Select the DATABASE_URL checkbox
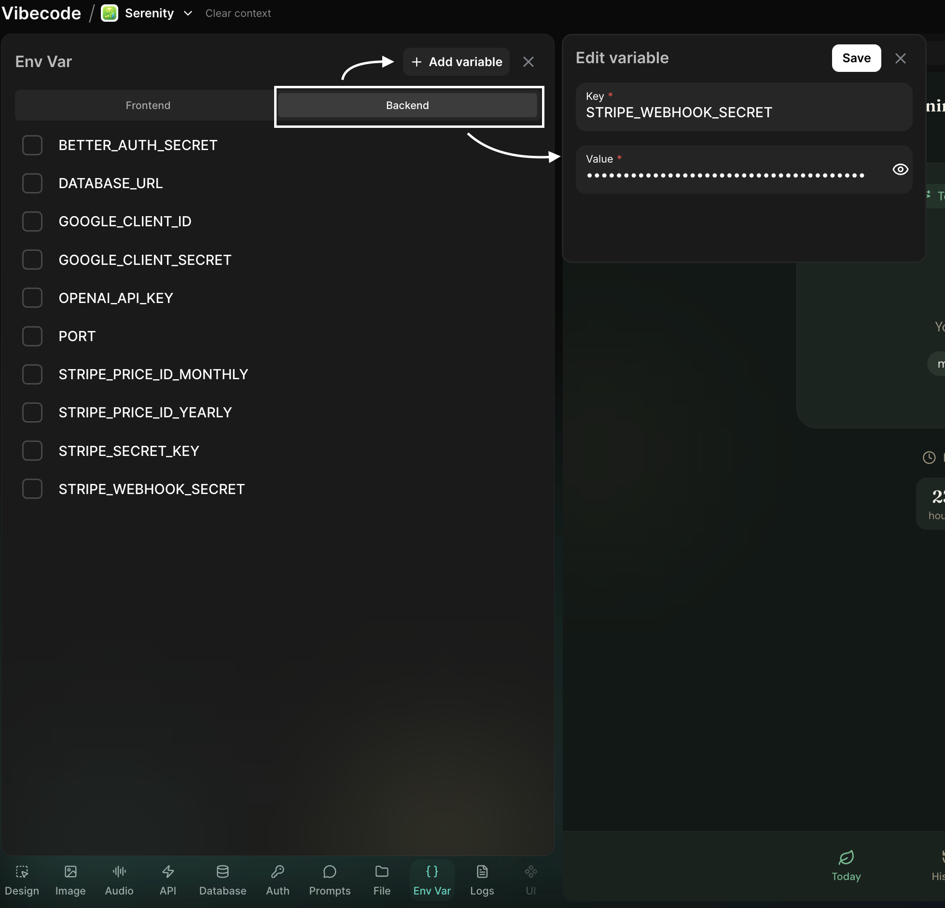Screen dimensions: 945x908 point(32,183)
